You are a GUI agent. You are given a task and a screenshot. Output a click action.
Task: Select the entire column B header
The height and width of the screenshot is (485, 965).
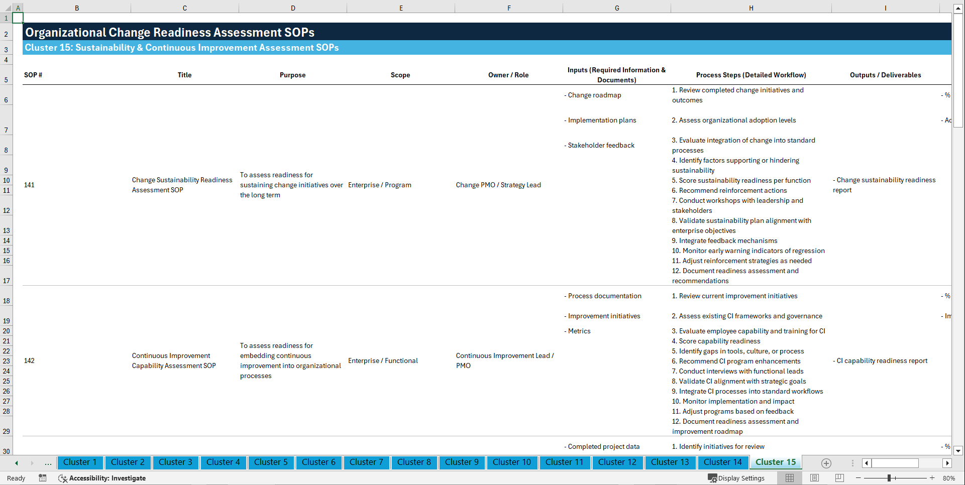click(x=77, y=8)
